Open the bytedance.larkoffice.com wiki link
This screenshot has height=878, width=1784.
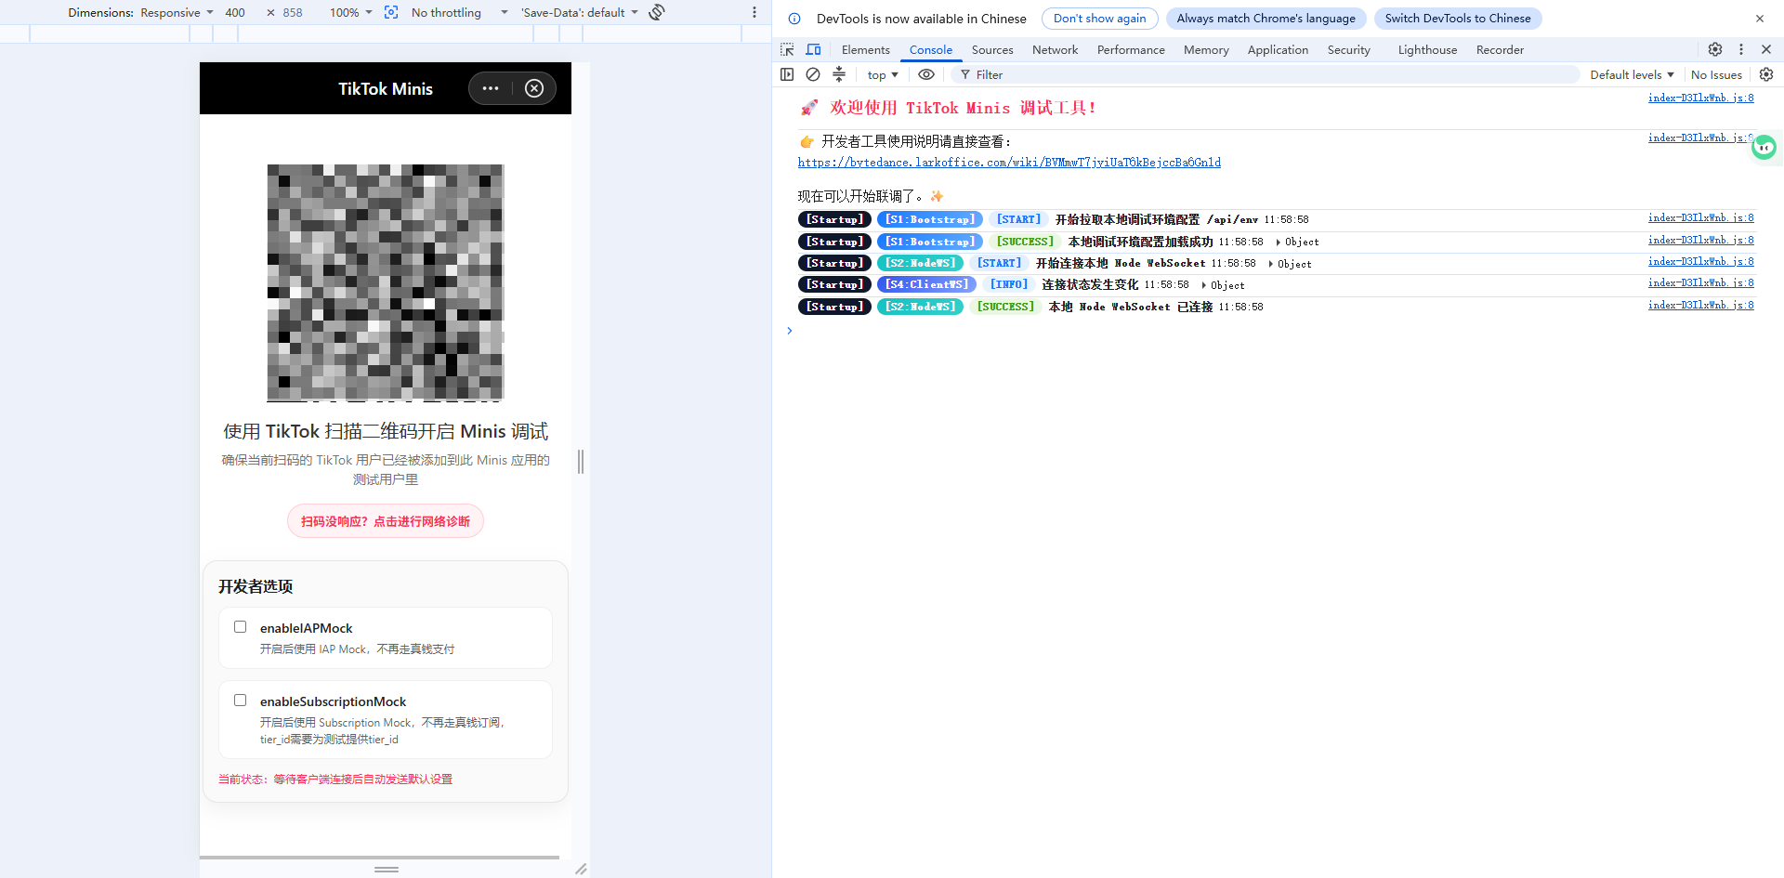1009,163
